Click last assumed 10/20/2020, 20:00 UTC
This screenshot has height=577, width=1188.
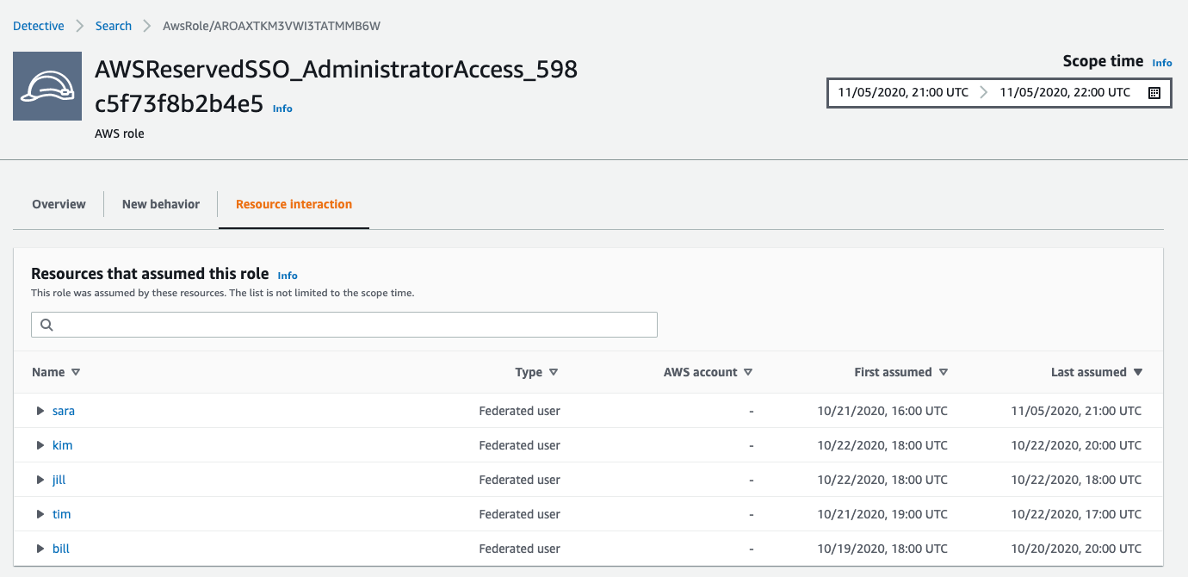1076,549
